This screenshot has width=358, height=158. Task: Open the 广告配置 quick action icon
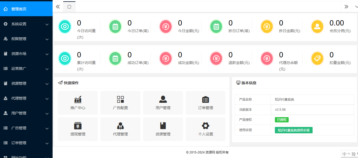120,100
